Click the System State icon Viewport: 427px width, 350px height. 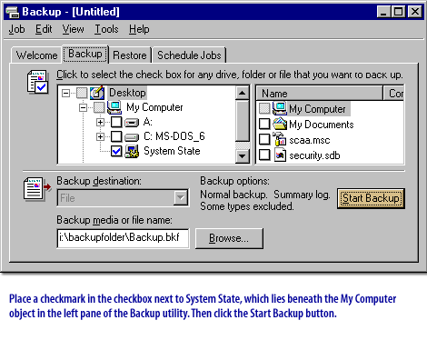pyautogui.click(x=132, y=151)
